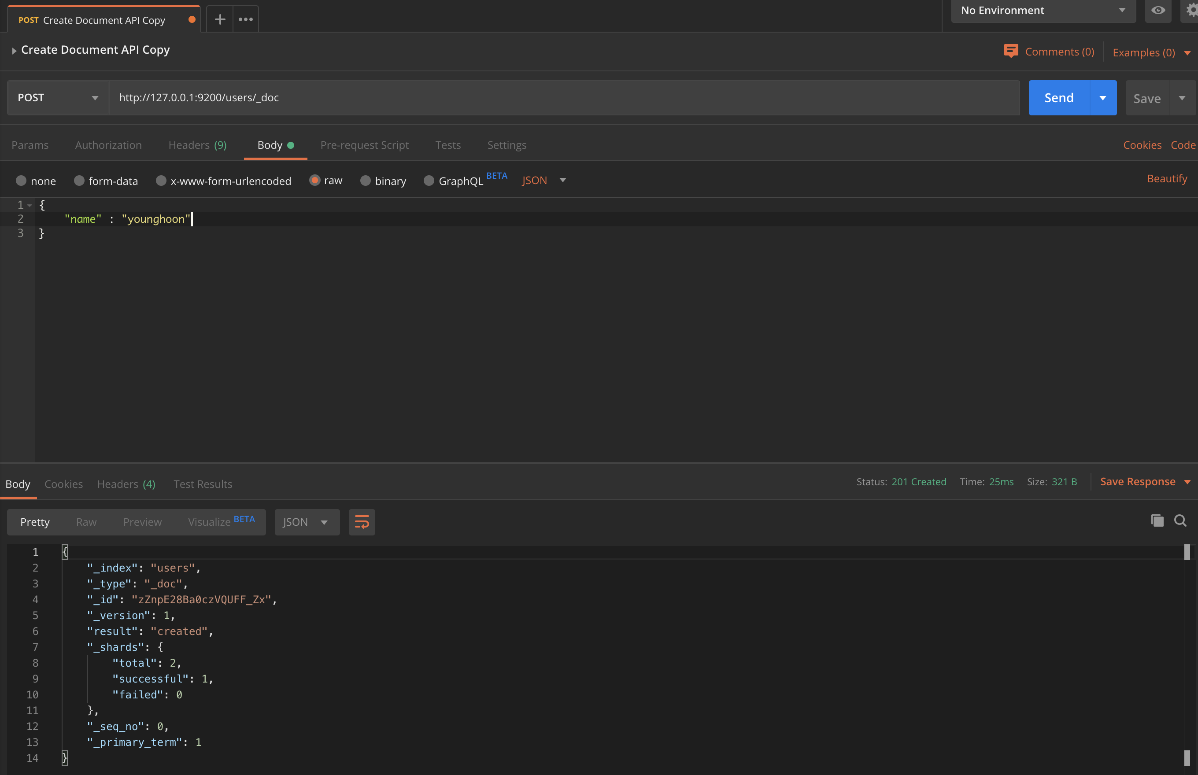Select the request Body tab
This screenshot has height=775, width=1198.
(x=275, y=145)
